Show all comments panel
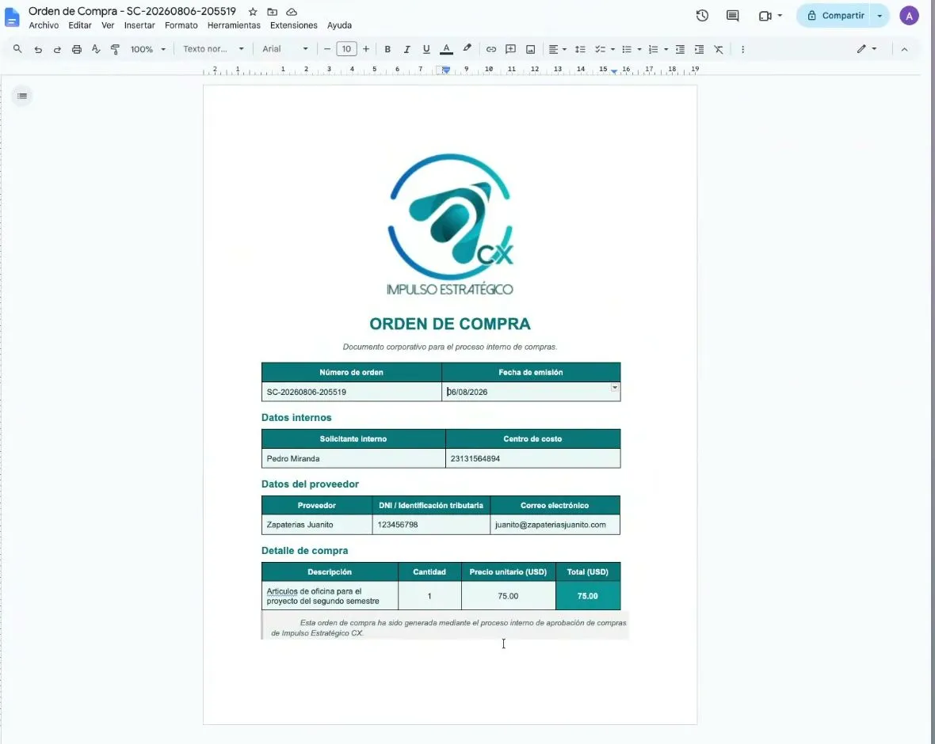Image resolution: width=935 pixels, height=744 pixels. pos(732,16)
